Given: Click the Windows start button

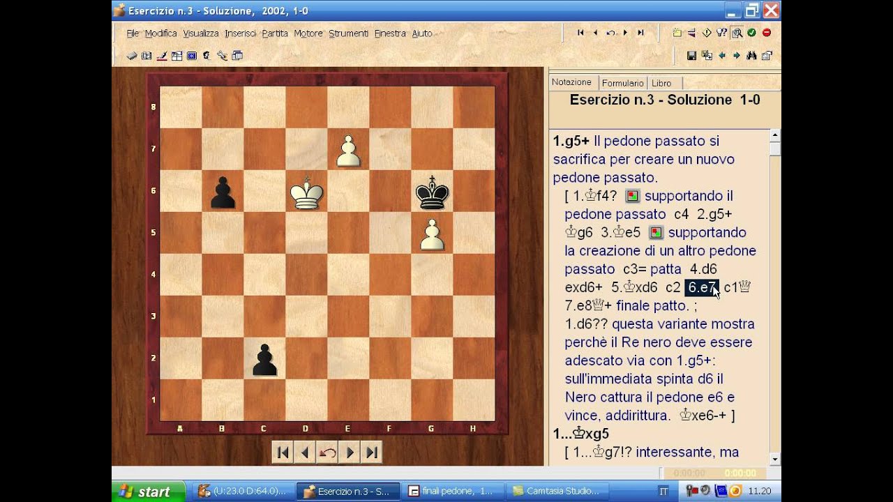Looking at the screenshot, I should (x=149, y=492).
